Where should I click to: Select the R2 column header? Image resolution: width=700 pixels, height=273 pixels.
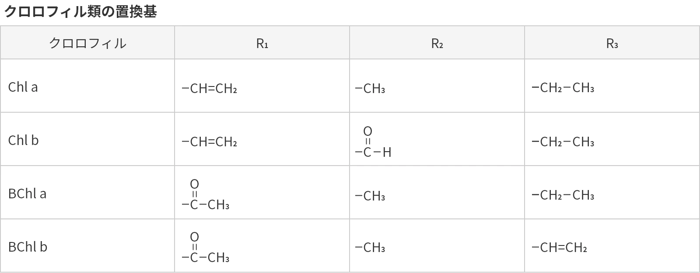click(437, 43)
